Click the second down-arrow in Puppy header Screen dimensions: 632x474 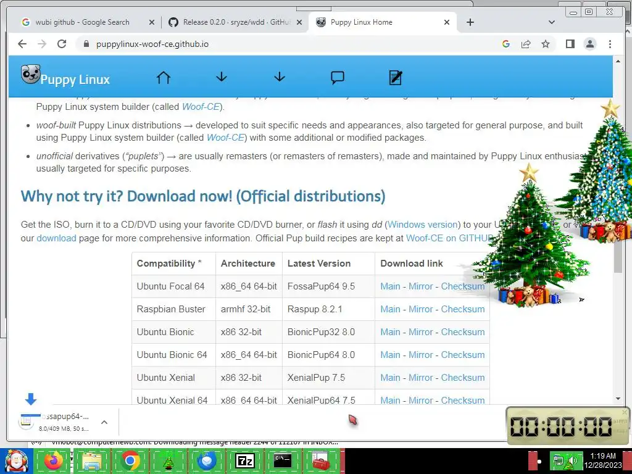click(x=280, y=77)
